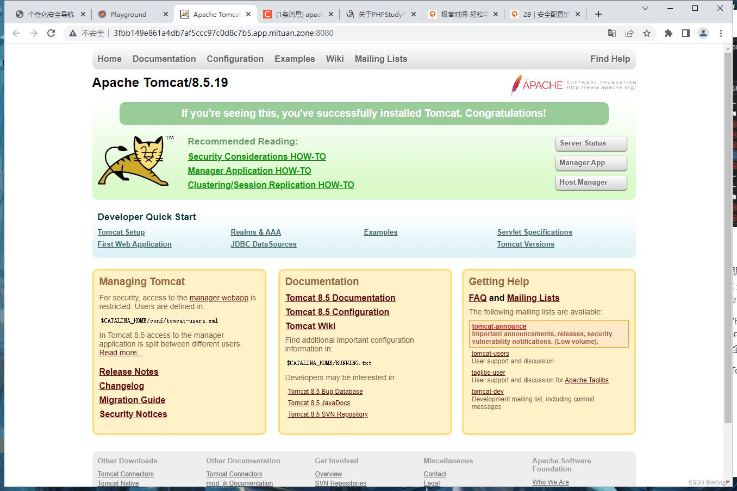This screenshot has height=491, width=737.
Task: Switch to the Playground tab
Action: [133, 14]
